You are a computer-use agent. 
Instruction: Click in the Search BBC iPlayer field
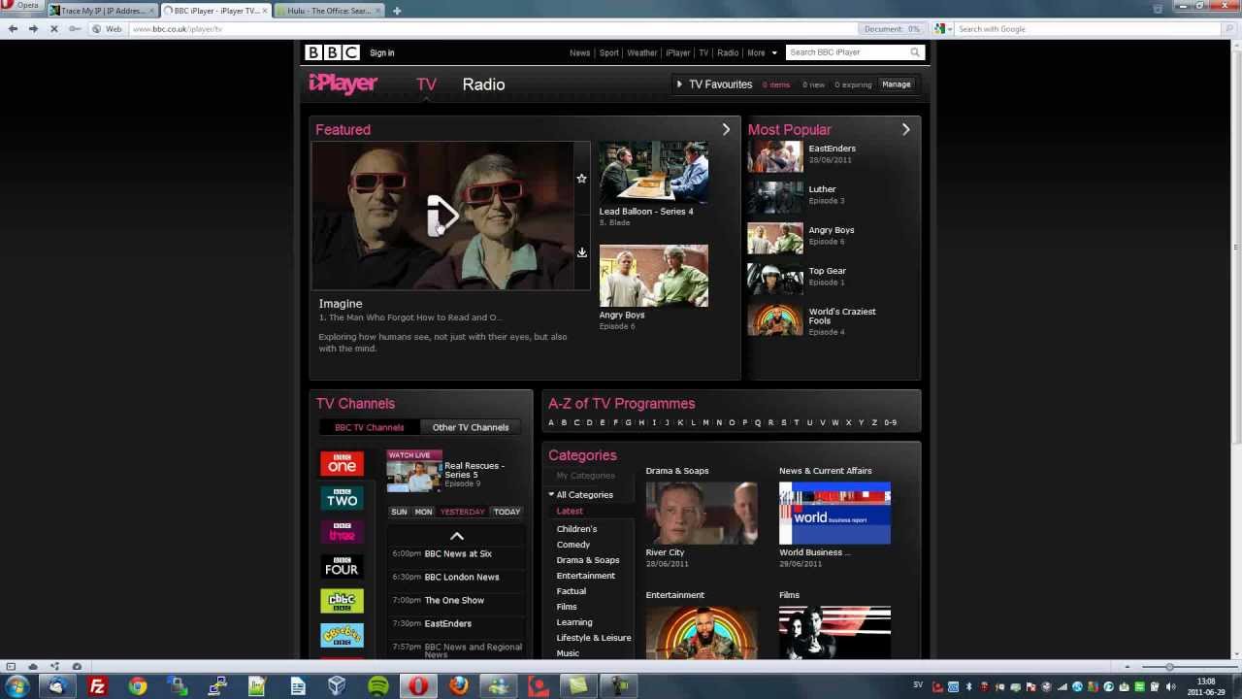(x=847, y=52)
